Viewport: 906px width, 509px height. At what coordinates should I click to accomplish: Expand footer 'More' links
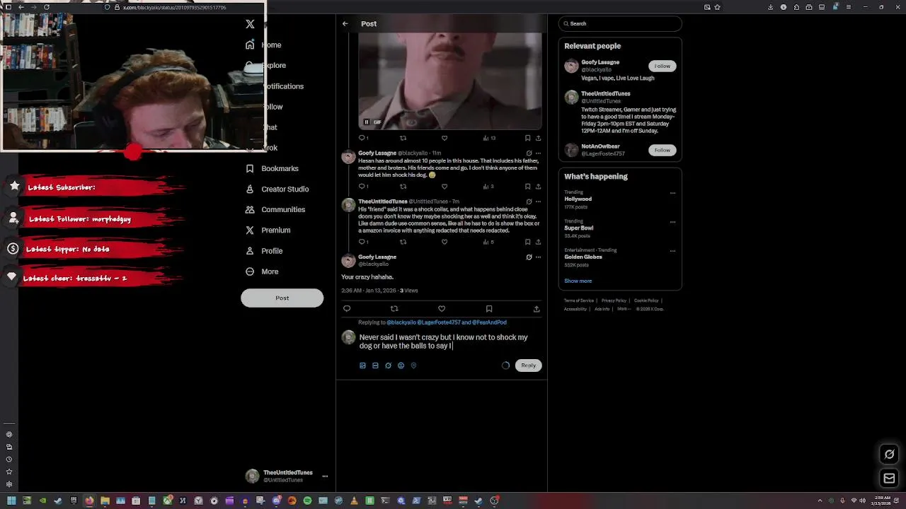[x=624, y=309]
